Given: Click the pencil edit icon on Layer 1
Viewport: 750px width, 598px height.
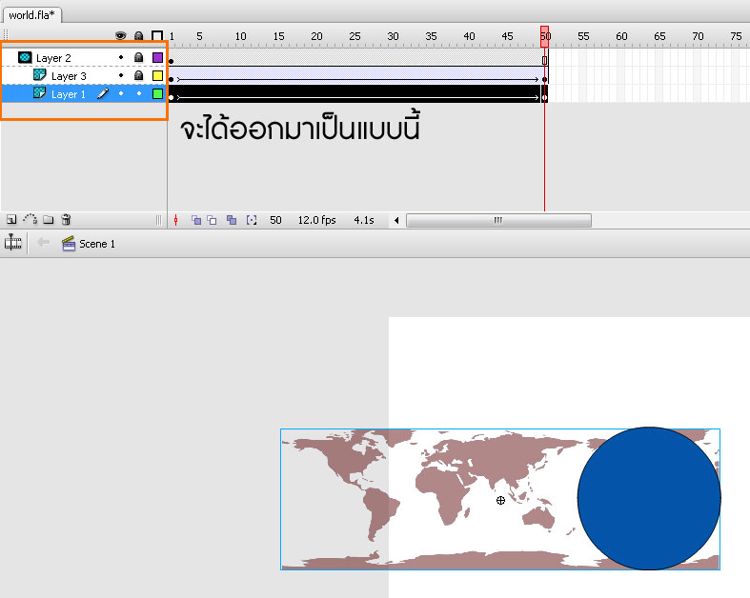Looking at the screenshot, I should click(103, 93).
